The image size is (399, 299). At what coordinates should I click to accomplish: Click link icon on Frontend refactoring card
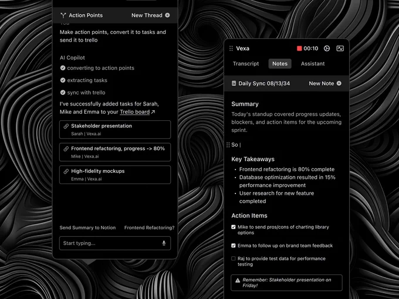tap(66, 149)
